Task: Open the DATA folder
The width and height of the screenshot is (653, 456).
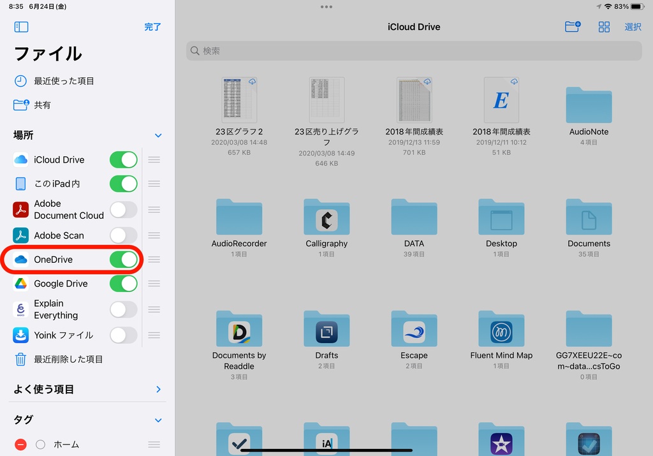Action: pyautogui.click(x=414, y=217)
